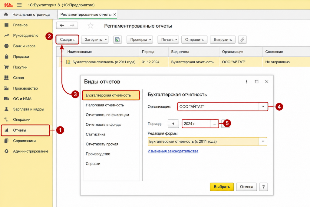Select Бухгалтерская отчетность report type
Image resolution: width=310 pixels, height=207 pixels.
point(111,95)
